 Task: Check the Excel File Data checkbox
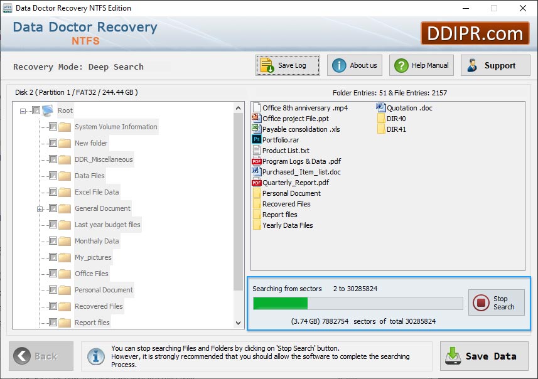53,192
